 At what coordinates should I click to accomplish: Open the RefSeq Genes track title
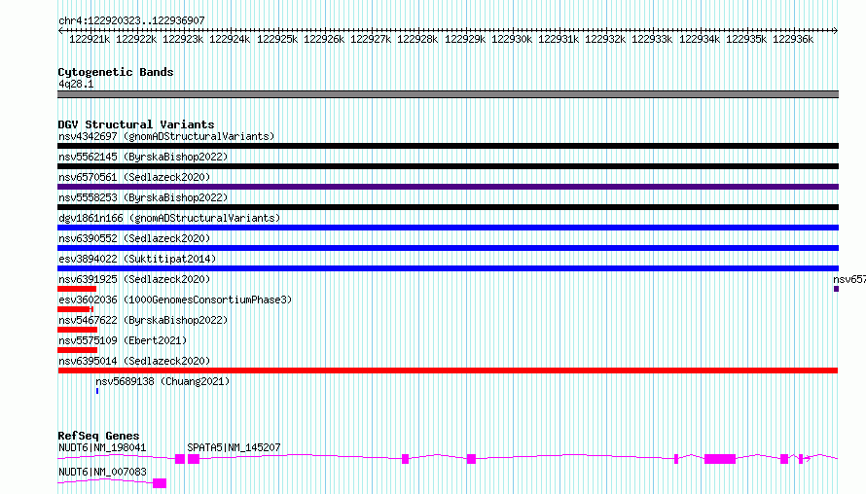pyautogui.click(x=98, y=436)
